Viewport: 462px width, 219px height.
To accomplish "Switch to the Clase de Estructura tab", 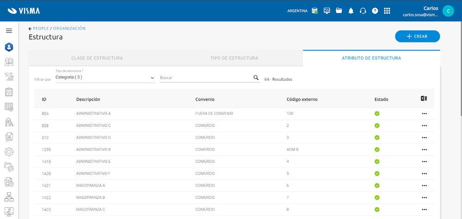I will coord(97,58).
